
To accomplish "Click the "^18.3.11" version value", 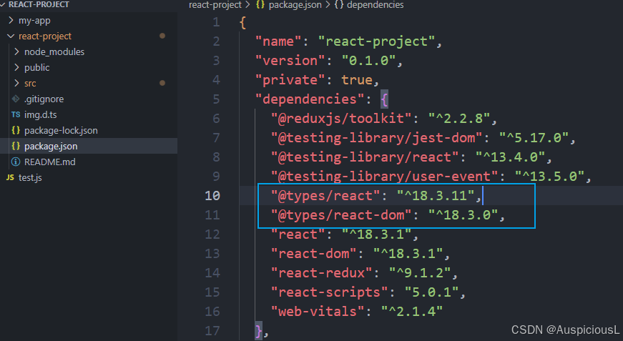I will point(436,195).
